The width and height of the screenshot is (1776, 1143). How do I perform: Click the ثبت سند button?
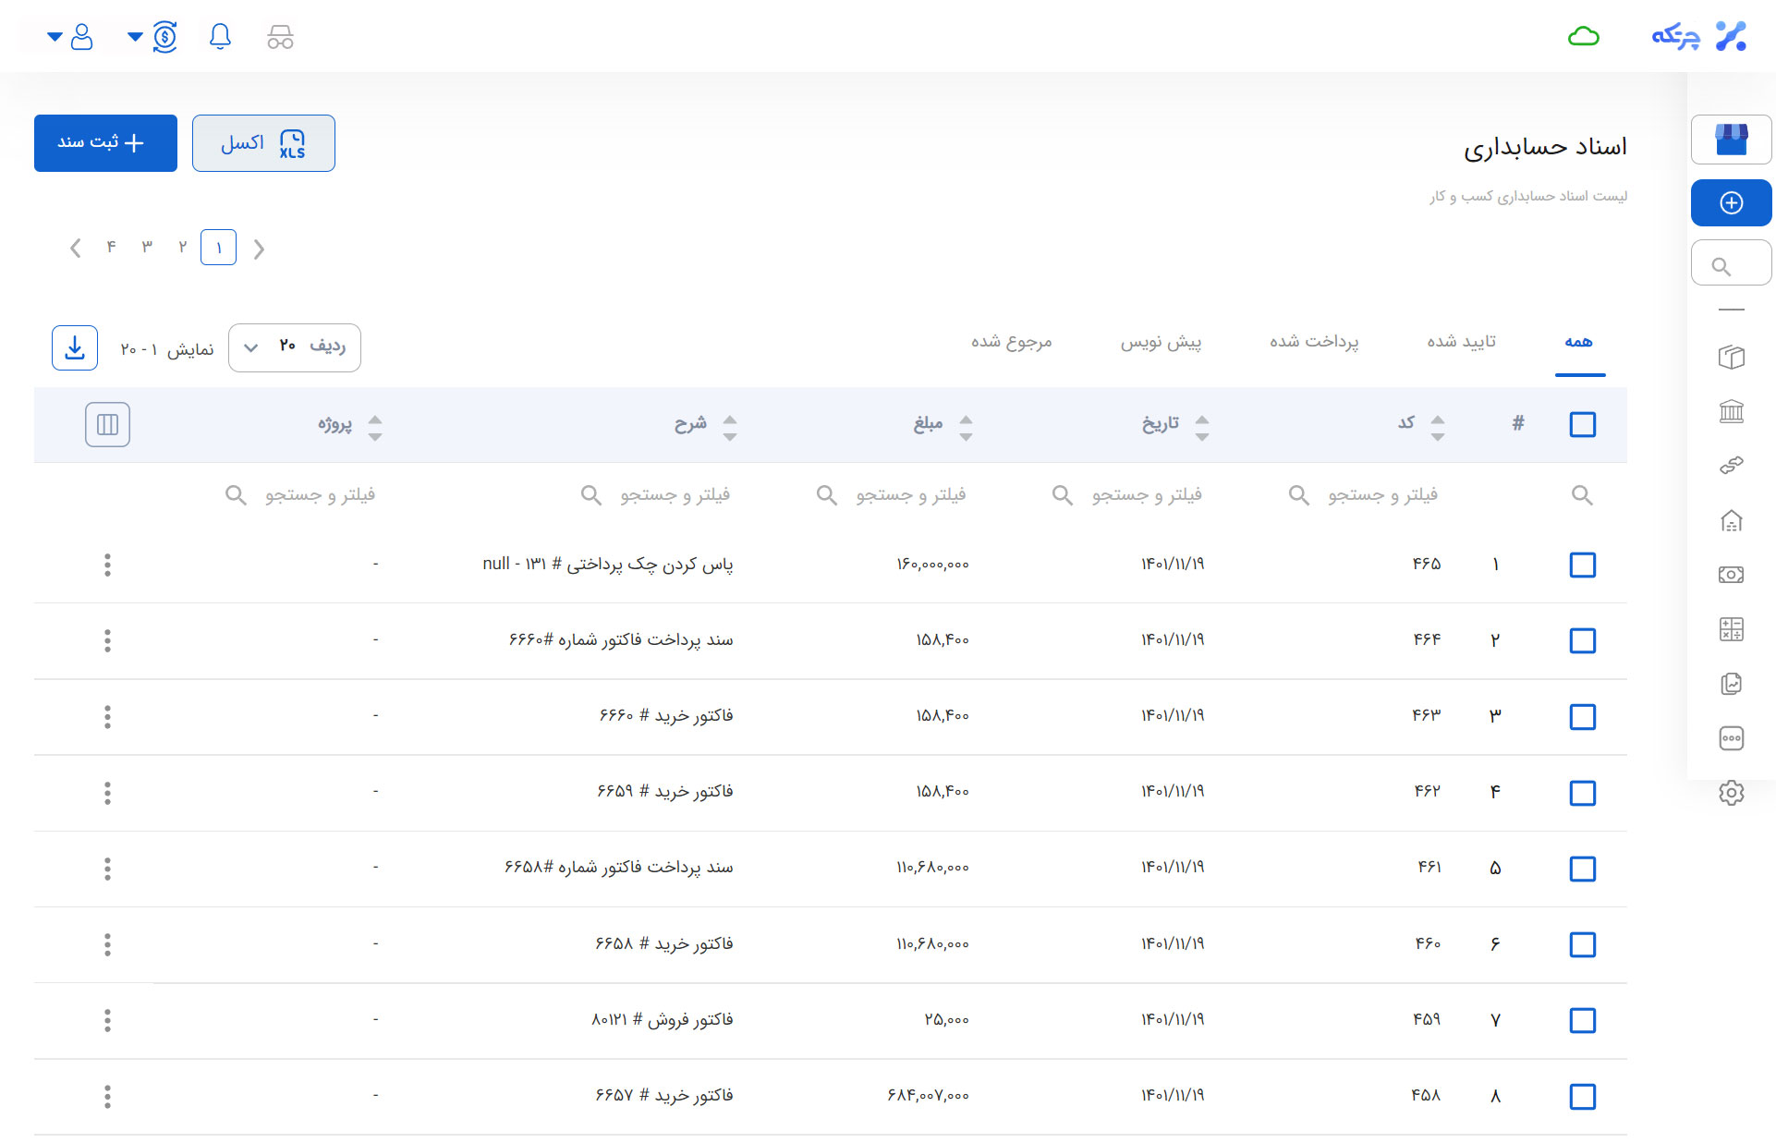tap(105, 142)
